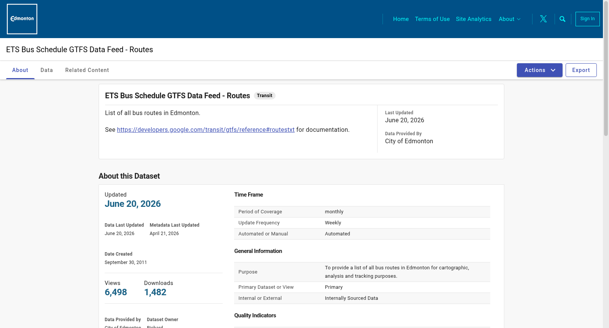The image size is (609, 328).
Task: Expand the About dropdown in header
Action: point(510,19)
